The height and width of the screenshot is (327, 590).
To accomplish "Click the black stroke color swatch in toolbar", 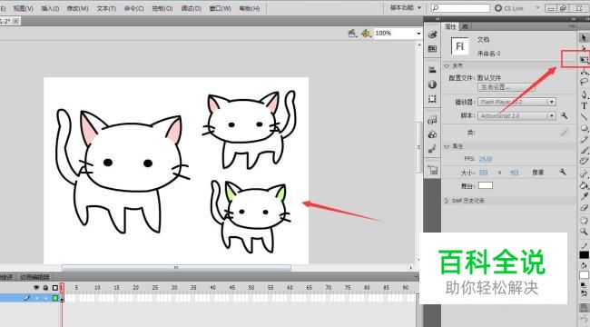I will point(584,255).
